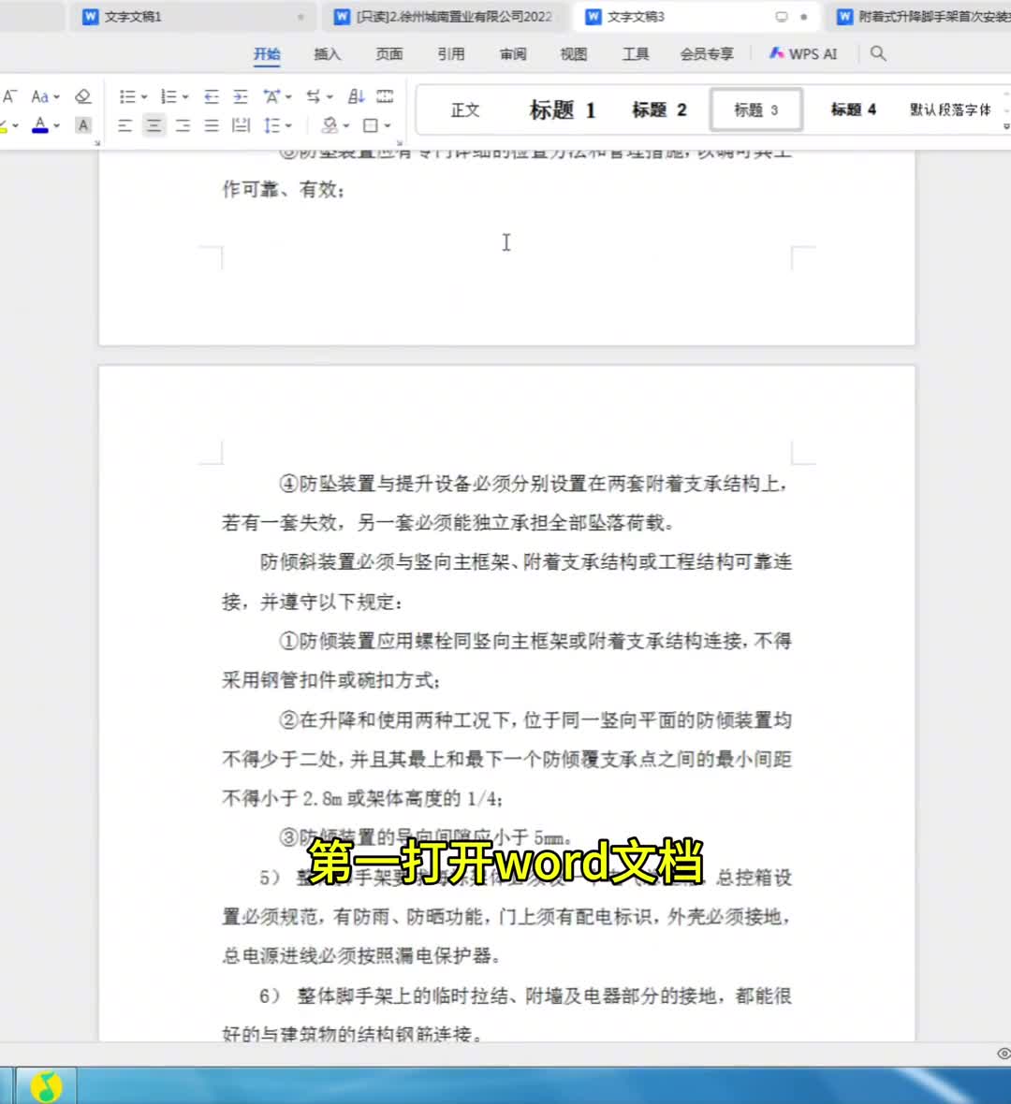Toggle right alignment
Screen dimensions: 1011x1104
coord(183,125)
